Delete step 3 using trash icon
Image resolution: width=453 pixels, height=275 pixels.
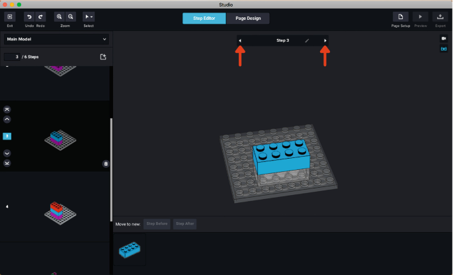coord(106,164)
